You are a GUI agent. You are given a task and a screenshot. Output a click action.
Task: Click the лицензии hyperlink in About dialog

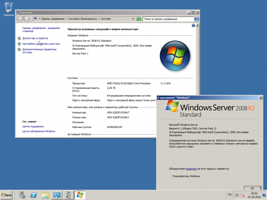191,169
